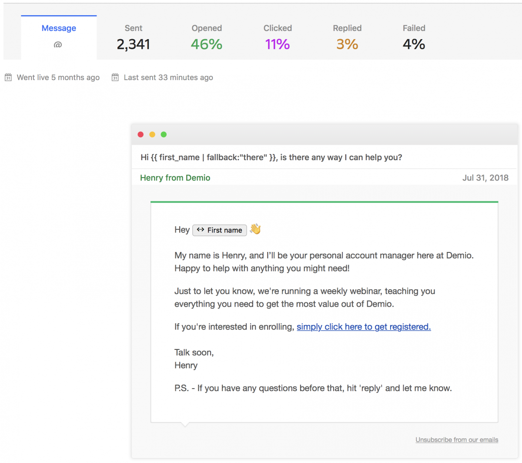
Task: Click the green traffic-light dot on the email preview
Action: [164, 134]
